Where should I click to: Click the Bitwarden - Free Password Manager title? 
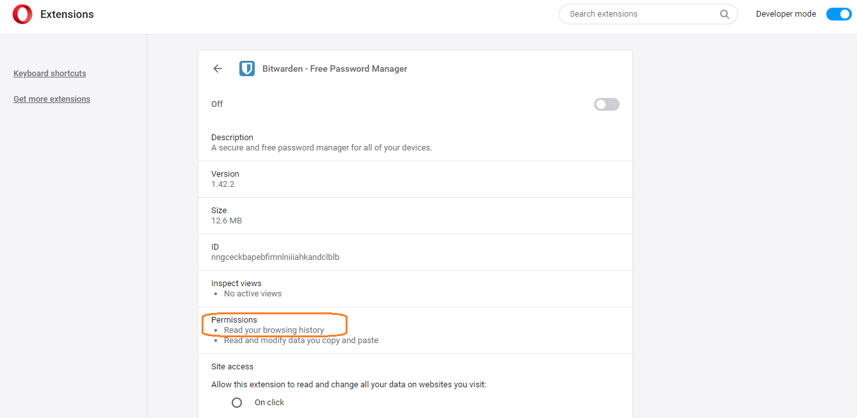(335, 68)
